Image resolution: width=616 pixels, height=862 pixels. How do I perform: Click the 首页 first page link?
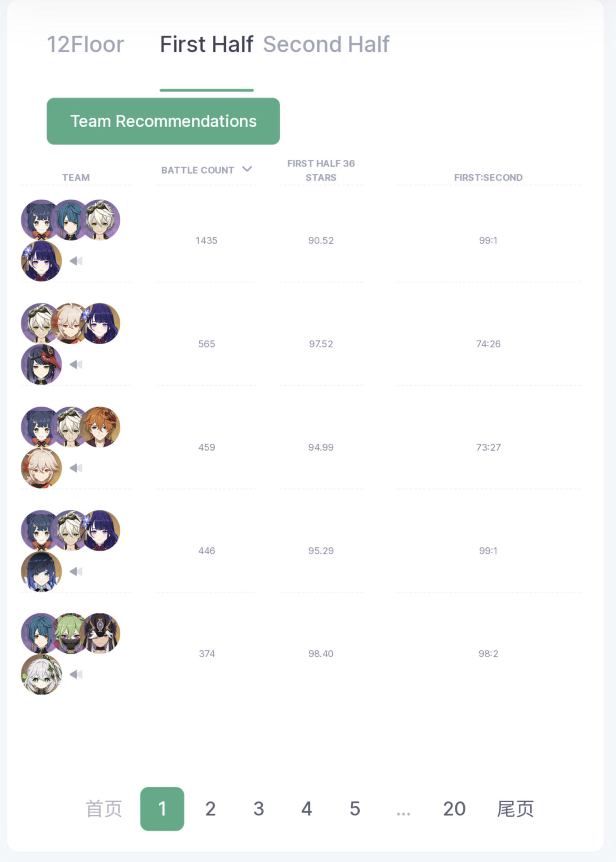tap(104, 809)
